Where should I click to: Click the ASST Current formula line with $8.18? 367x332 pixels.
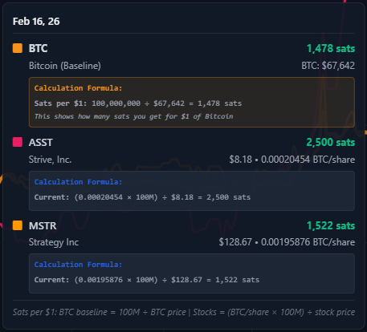(x=142, y=197)
